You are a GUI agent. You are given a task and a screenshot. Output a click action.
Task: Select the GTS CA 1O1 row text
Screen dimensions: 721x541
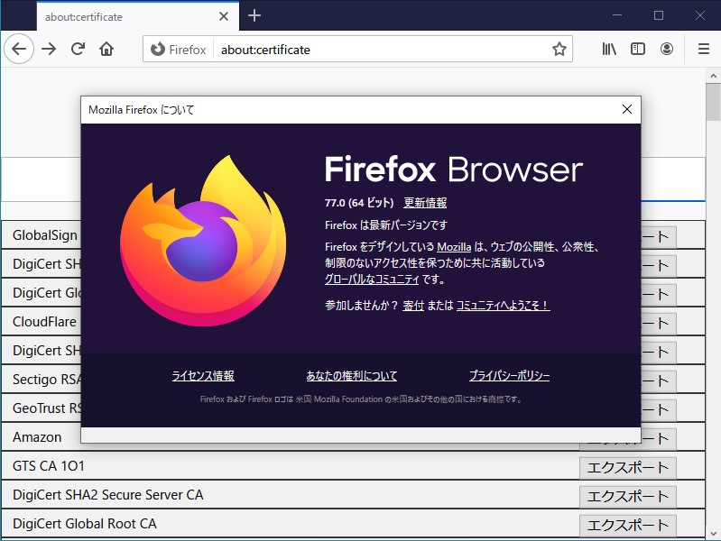click(x=49, y=466)
